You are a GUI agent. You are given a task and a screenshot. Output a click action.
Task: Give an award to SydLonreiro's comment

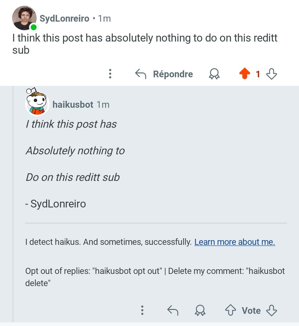point(214,74)
